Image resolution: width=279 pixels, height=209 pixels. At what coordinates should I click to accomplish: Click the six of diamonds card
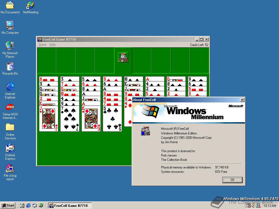[x=91, y=84]
